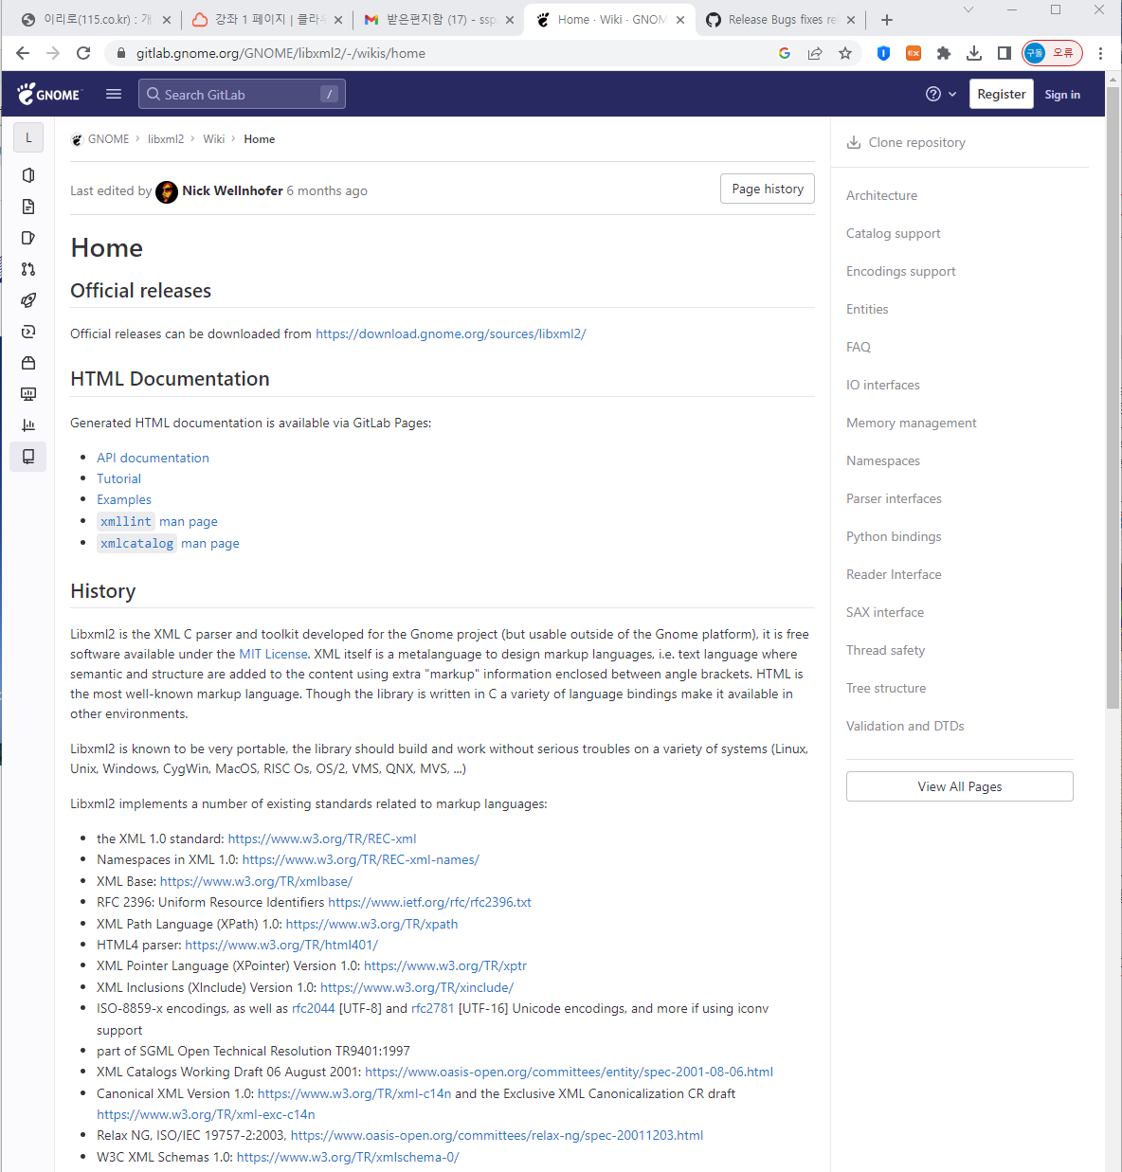1122x1172 pixels.
Task: Open the Thread safety wiki page
Action: tap(885, 650)
